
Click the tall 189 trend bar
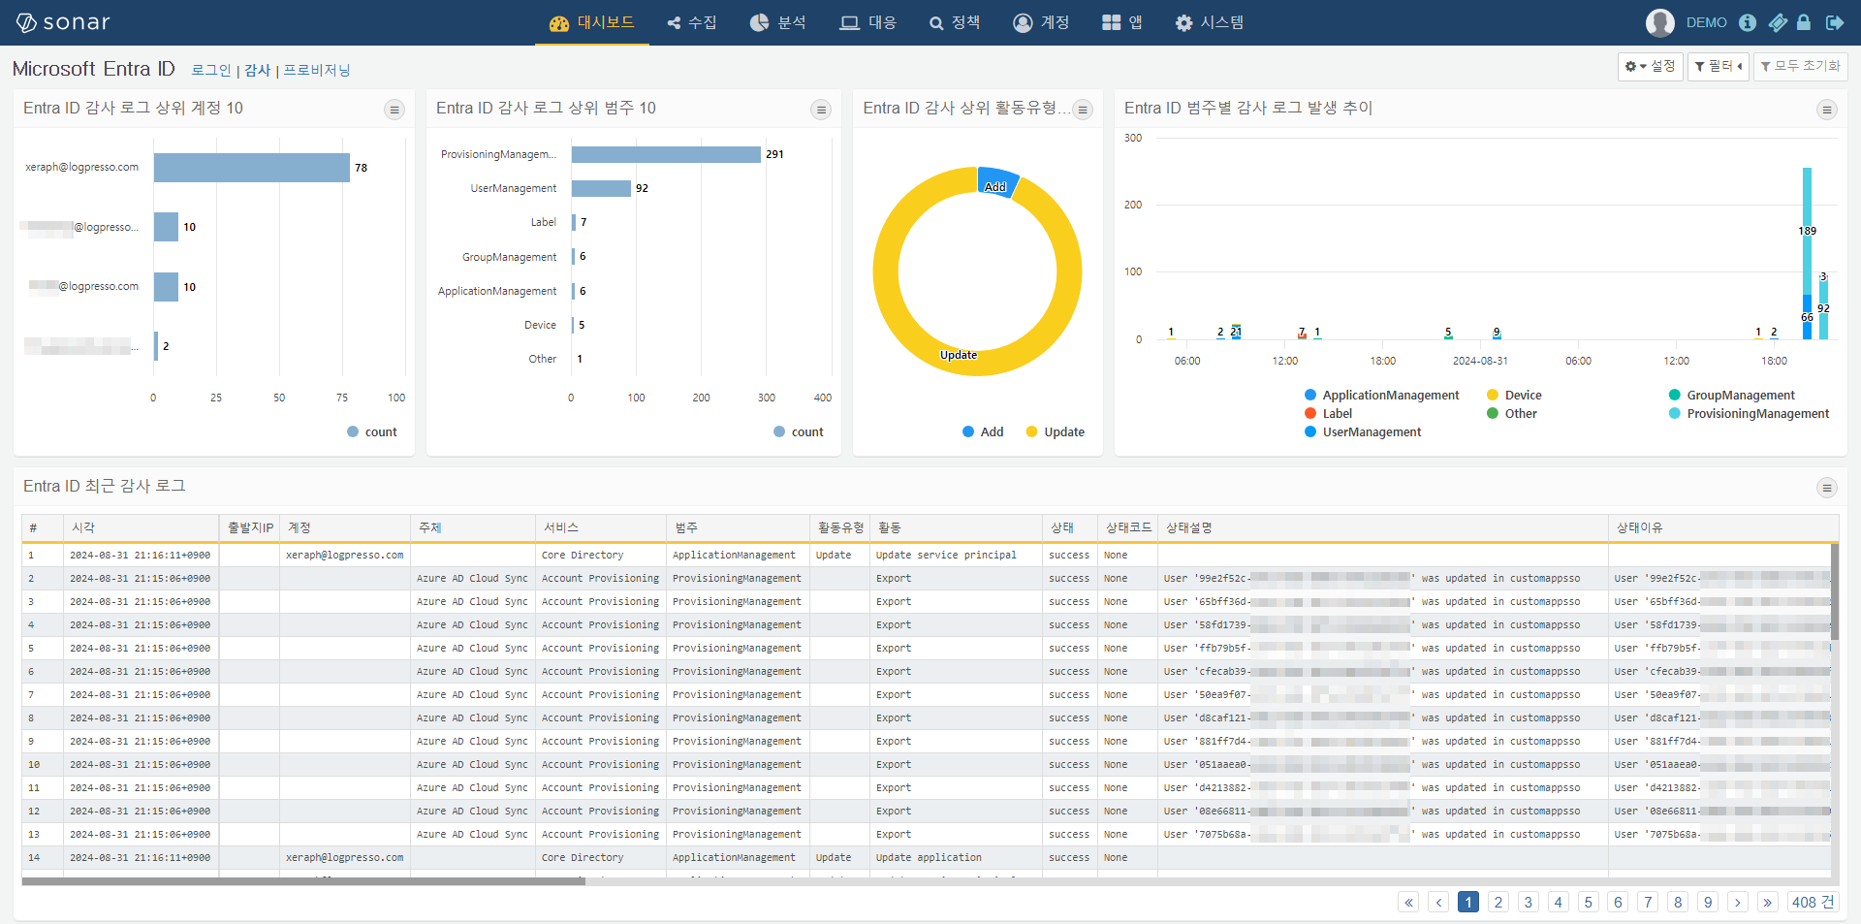pos(1807,232)
